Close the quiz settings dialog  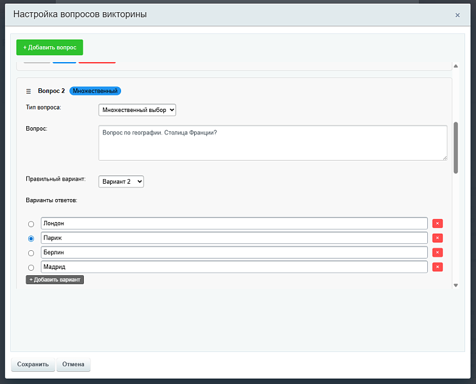coord(457,15)
